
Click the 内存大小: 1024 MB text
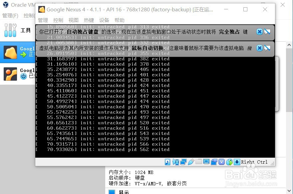pyautogui.click(x=131, y=172)
